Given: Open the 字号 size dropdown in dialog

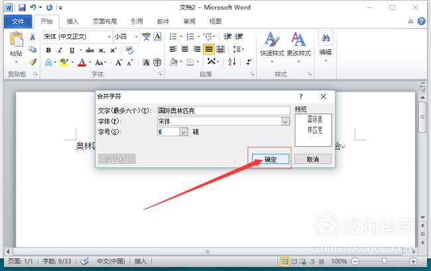Looking at the screenshot, I should tap(184, 132).
